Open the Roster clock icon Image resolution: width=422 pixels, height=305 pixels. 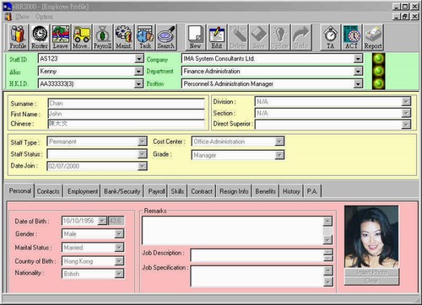coord(40,37)
